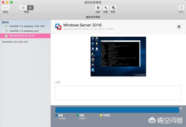Click the running icon beside CentOS-7.5-desktop-144.129

(x=6, y=26)
